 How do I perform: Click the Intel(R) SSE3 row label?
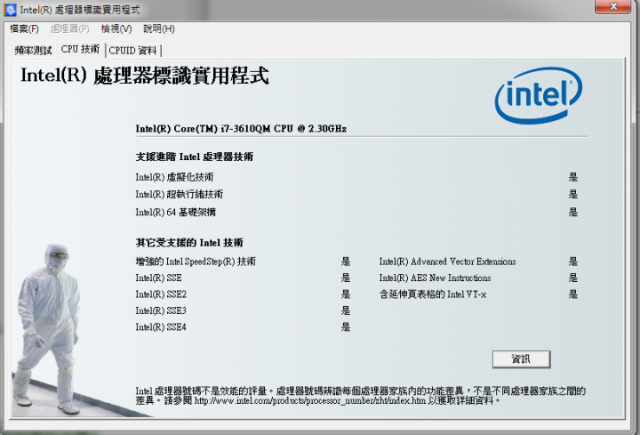(x=161, y=310)
